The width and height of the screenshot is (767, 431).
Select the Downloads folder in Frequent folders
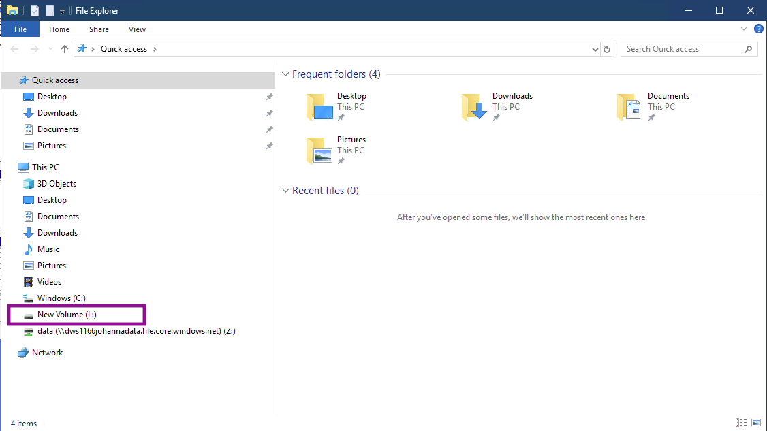click(x=497, y=107)
